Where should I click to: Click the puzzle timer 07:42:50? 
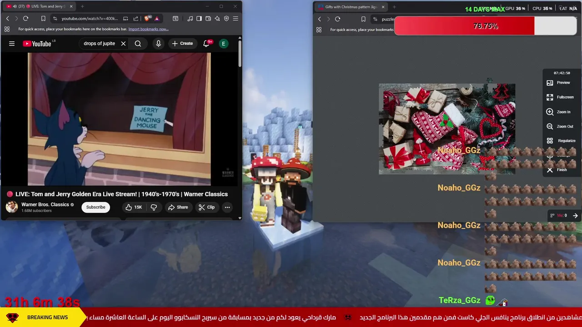pos(562,73)
